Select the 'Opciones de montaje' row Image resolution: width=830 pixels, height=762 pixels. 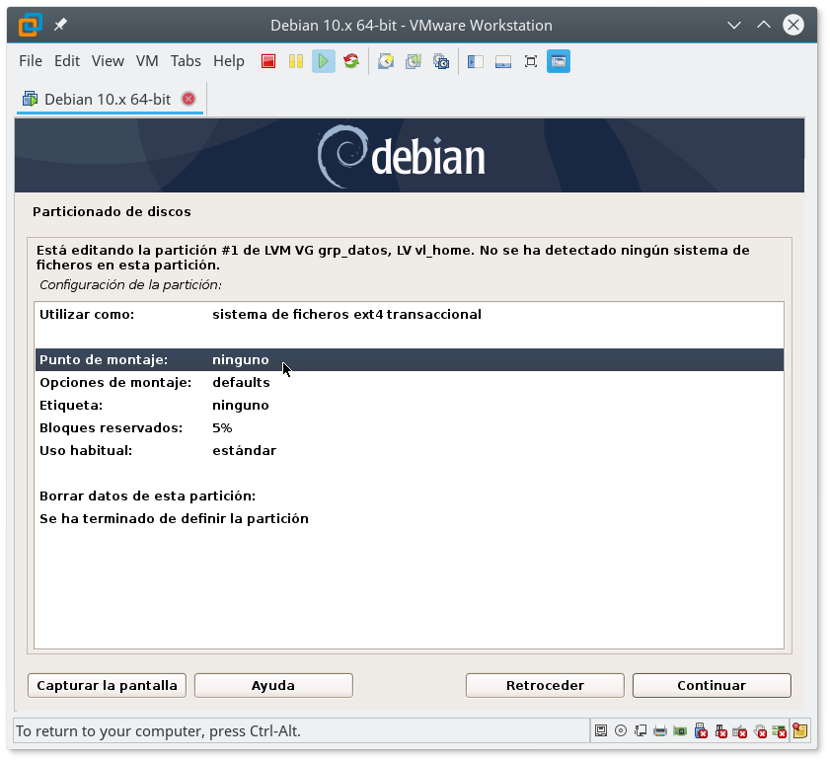[x=410, y=383]
